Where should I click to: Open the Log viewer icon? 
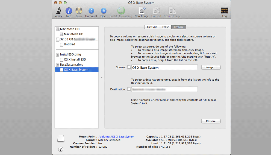tap(225, 11)
